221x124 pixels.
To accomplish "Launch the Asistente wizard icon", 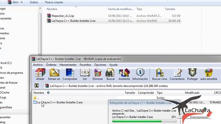I will point(124,74).
